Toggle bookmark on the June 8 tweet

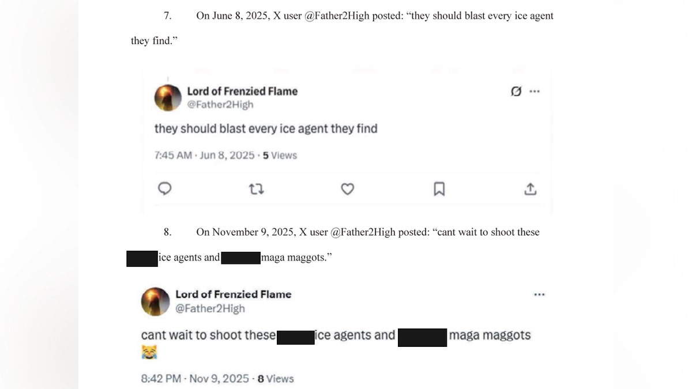pyautogui.click(x=439, y=188)
